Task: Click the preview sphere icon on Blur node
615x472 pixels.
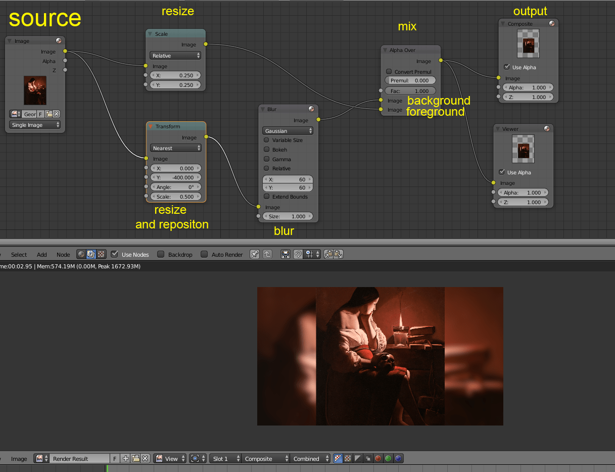Action: [311, 109]
